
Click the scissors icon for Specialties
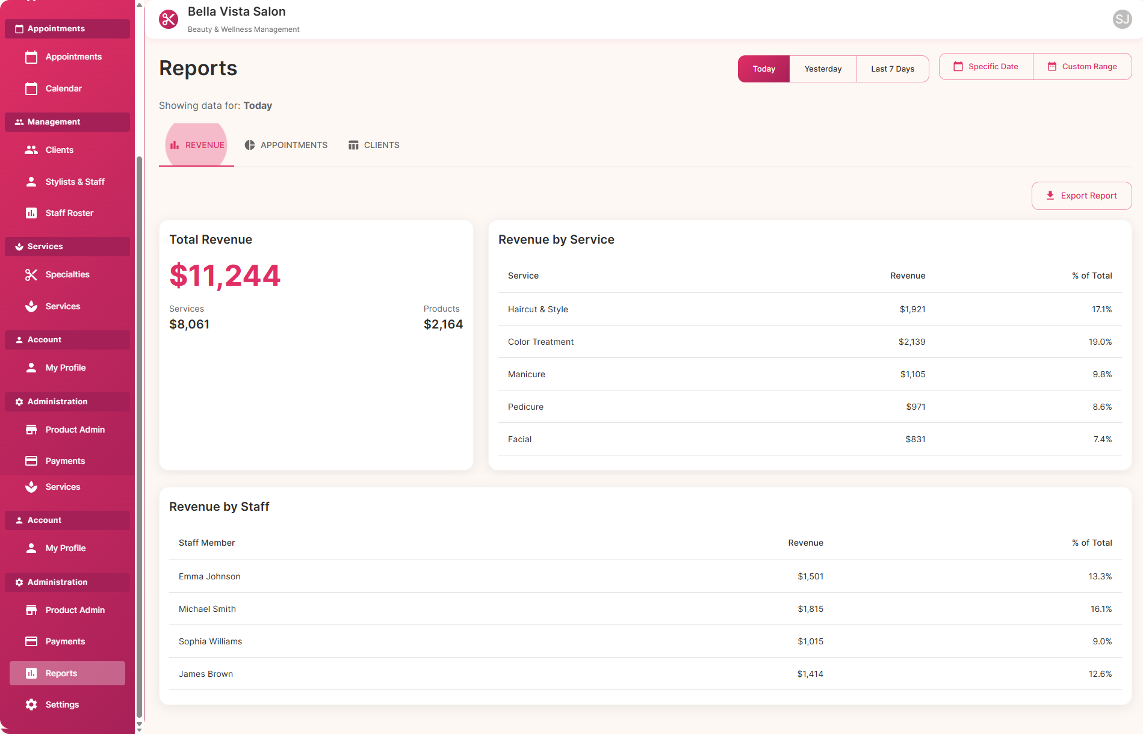coord(32,274)
